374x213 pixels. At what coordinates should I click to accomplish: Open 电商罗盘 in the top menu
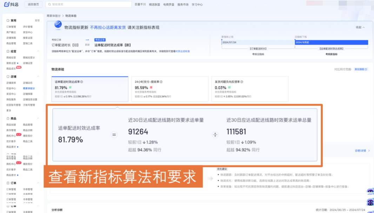[x=169, y=5]
